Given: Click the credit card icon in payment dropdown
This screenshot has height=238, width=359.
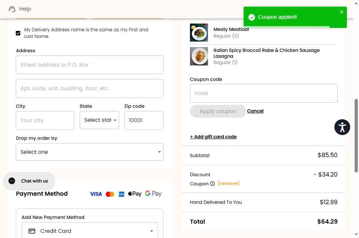Looking at the screenshot, I should (x=32, y=231).
